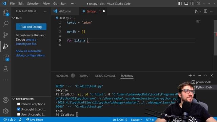The image size is (217, 122).
Task: Open the File menu
Action: click(12, 4)
